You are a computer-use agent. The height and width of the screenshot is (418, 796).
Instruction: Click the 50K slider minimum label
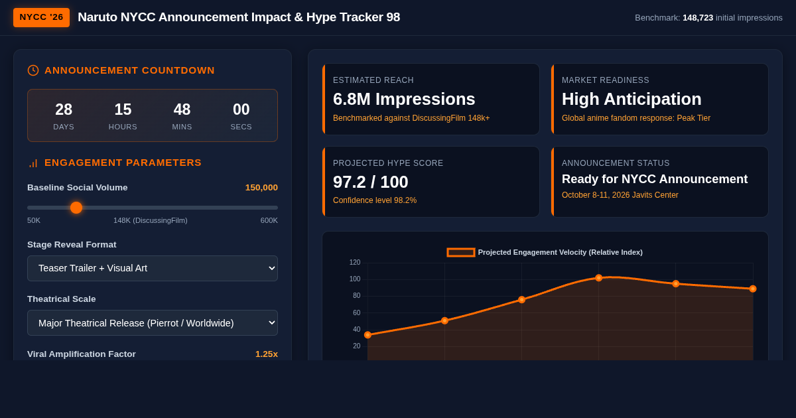(34, 220)
